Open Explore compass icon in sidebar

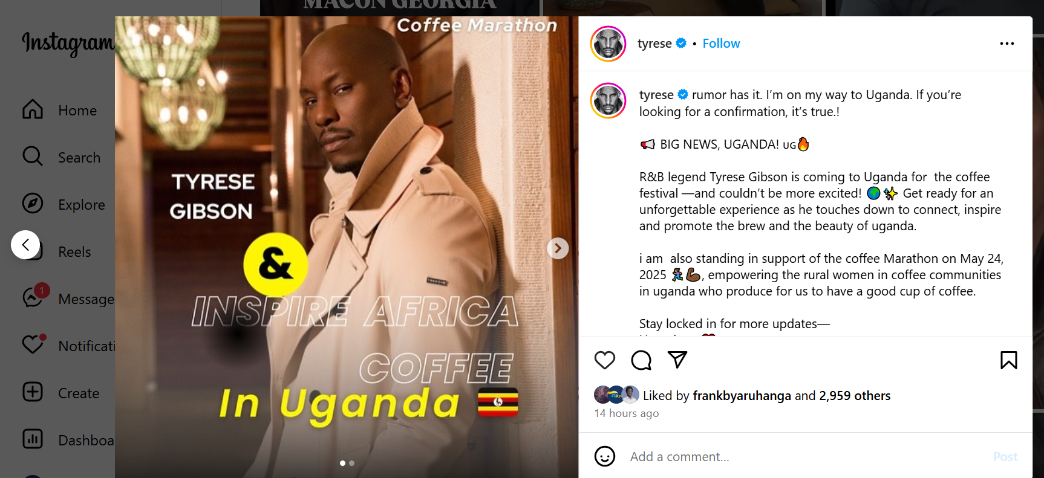pyautogui.click(x=33, y=204)
